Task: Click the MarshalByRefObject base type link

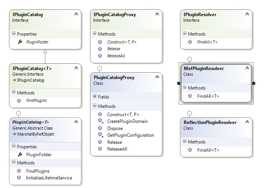Action: pyautogui.click(x=36, y=134)
